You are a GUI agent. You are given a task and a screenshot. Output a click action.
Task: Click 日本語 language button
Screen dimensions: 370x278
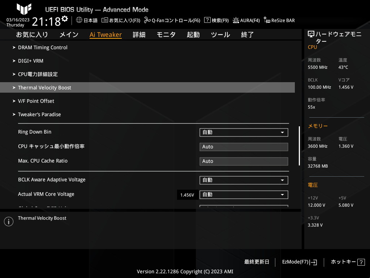[x=91, y=20]
